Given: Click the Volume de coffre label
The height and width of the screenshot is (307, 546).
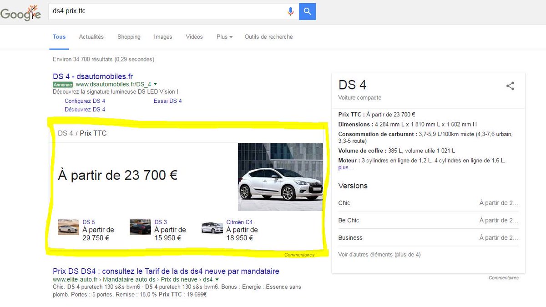Looking at the screenshot, I should coord(362,151).
